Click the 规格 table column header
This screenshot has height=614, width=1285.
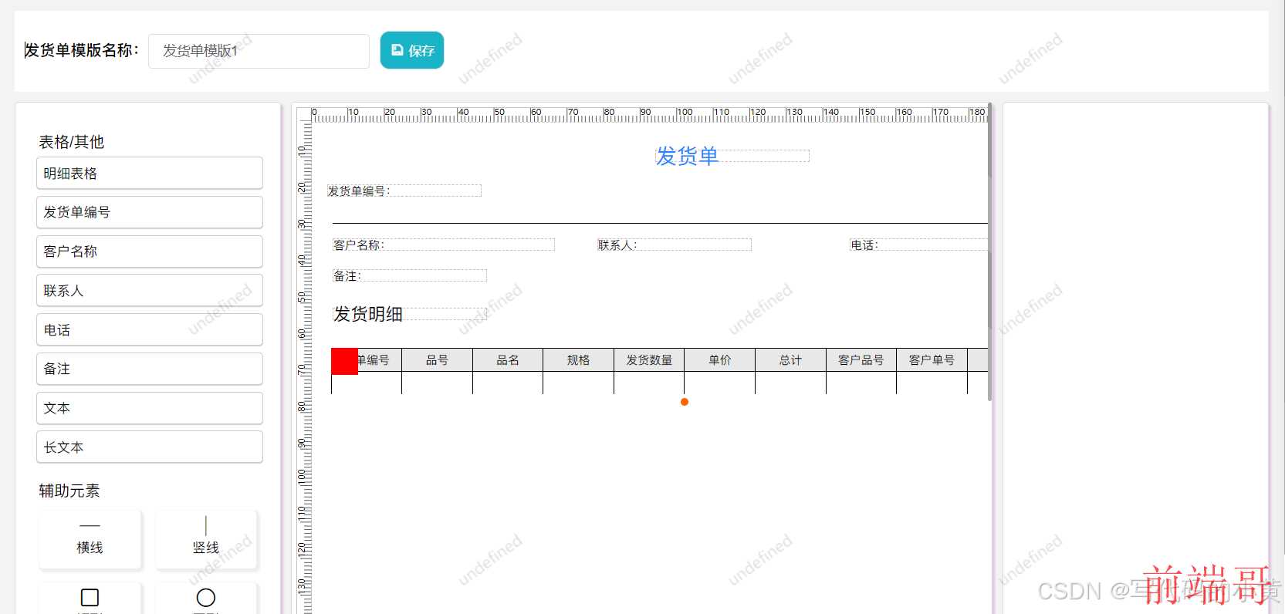tap(578, 360)
